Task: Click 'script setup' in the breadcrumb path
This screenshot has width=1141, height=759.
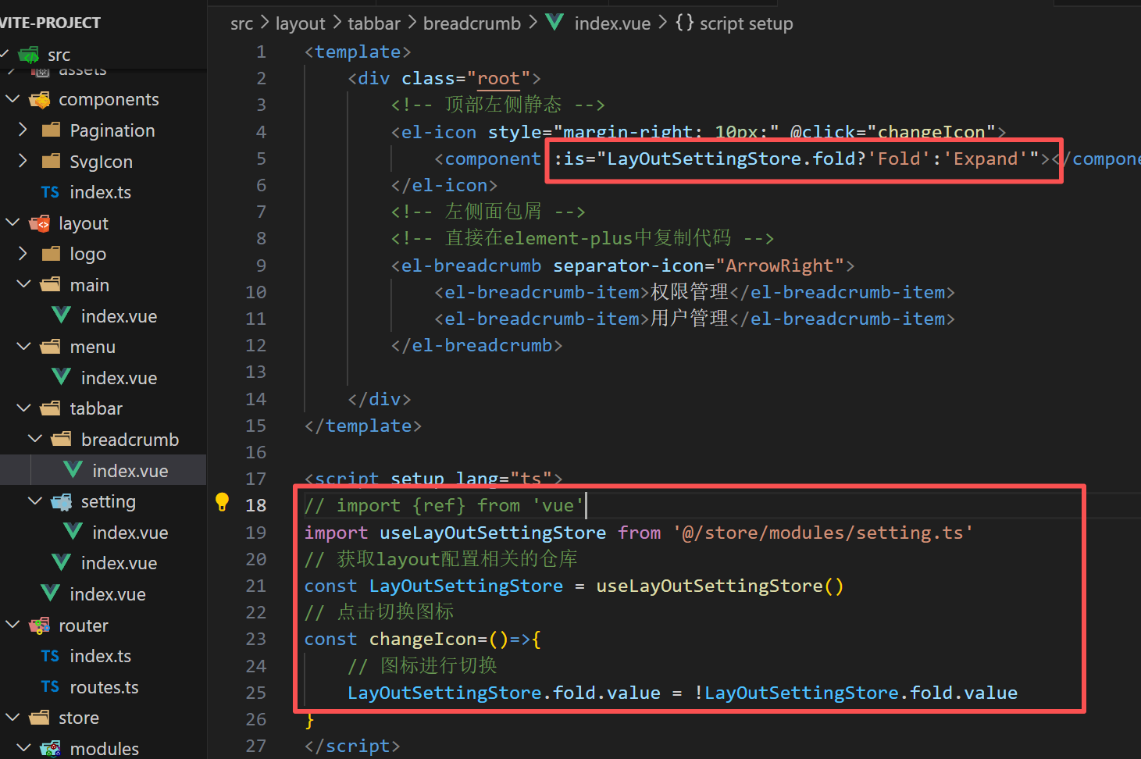Action: [746, 23]
